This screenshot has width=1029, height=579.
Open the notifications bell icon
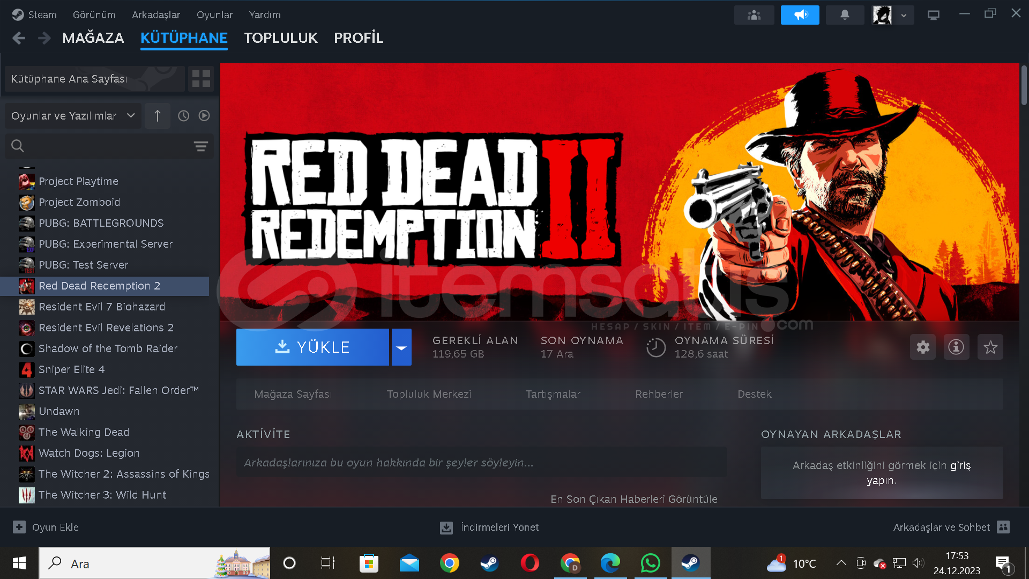point(845,15)
